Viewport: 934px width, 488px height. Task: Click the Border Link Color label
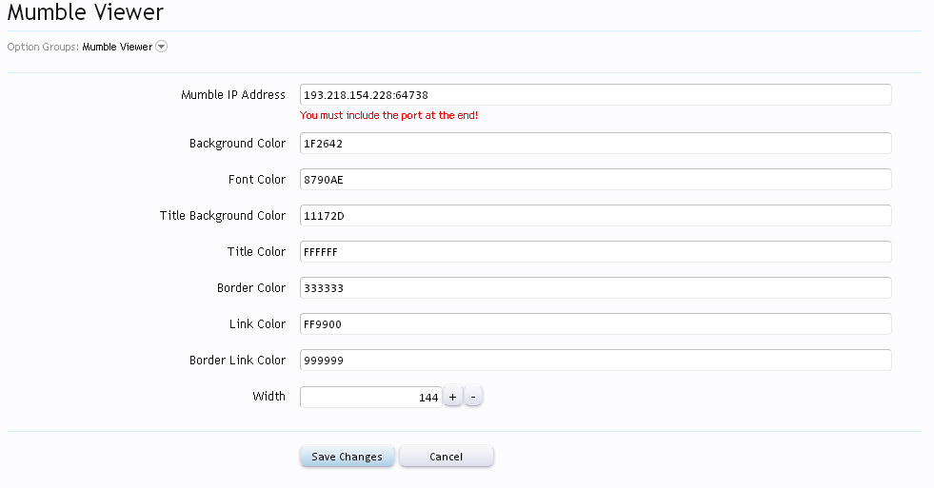click(237, 360)
